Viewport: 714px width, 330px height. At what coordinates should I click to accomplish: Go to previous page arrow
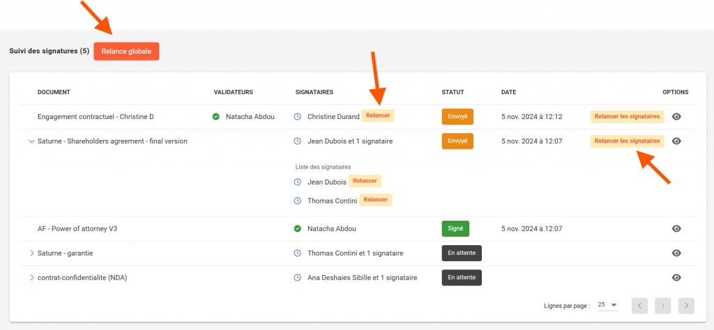point(640,305)
